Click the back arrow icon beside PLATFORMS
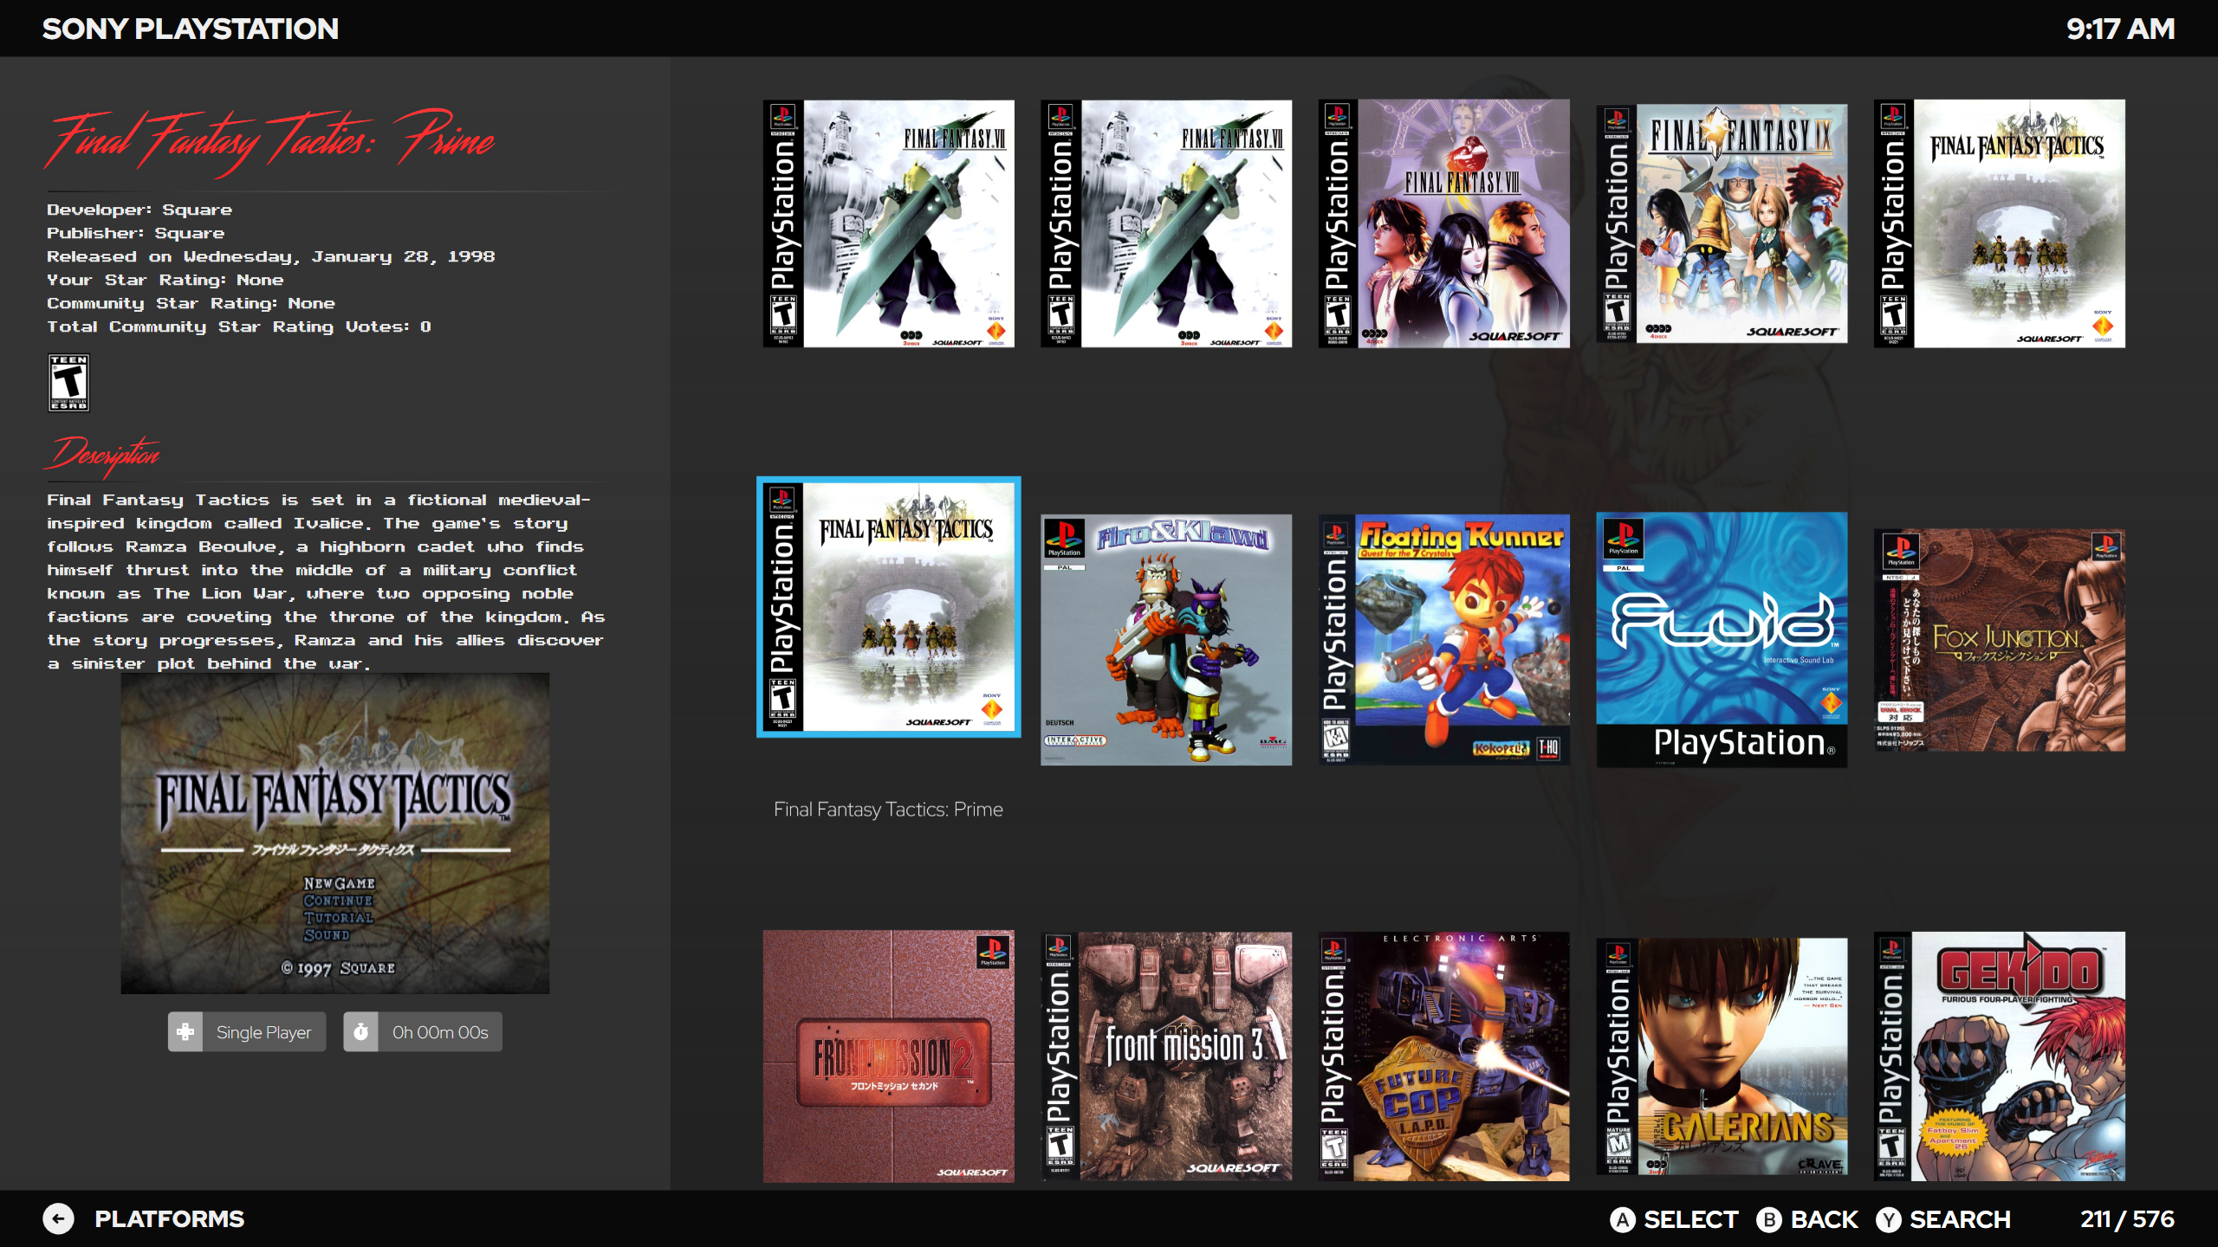2218x1247 pixels. (x=58, y=1219)
